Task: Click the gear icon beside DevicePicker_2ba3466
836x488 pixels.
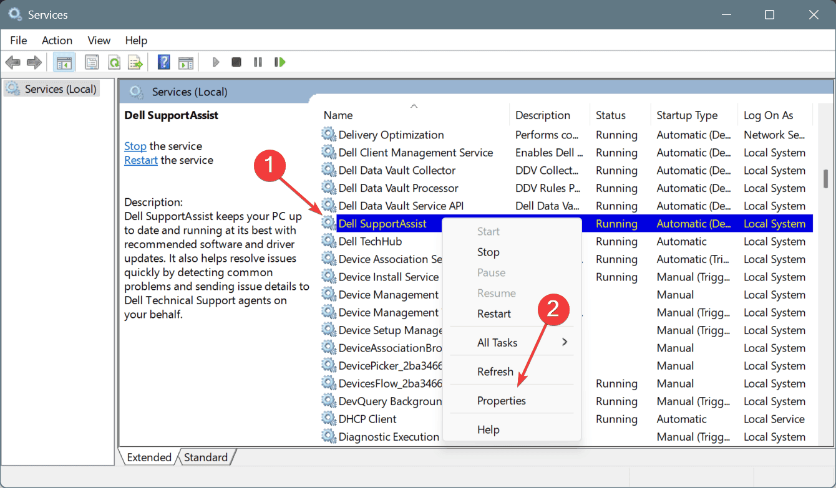Action: click(328, 365)
